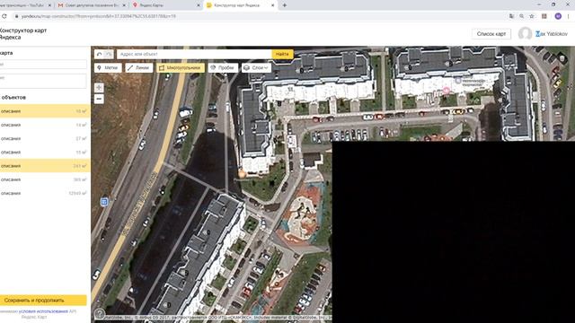Select the object row with 27 m² area
The width and height of the screenshot is (575, 323).
click(43, 138)
